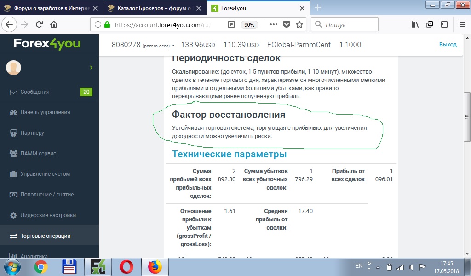Open Торговые операции sidebar item
This screenshot has width=471, height=276.
coord(46,236)
